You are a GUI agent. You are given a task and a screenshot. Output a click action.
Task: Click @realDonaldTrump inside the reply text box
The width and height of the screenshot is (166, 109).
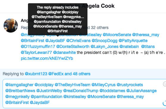(81, 91)
